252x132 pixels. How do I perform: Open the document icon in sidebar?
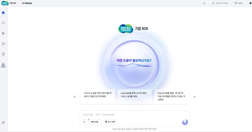pos(3,54)
